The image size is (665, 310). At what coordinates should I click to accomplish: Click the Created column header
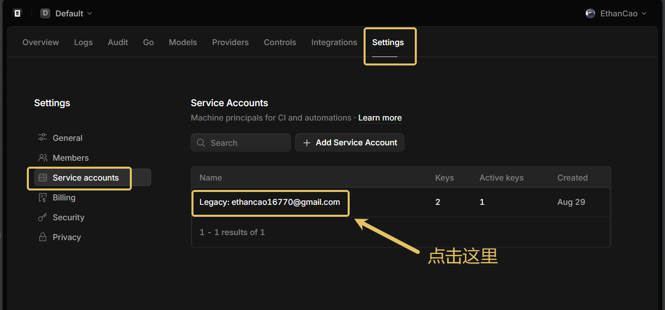[x=572, y=178]
